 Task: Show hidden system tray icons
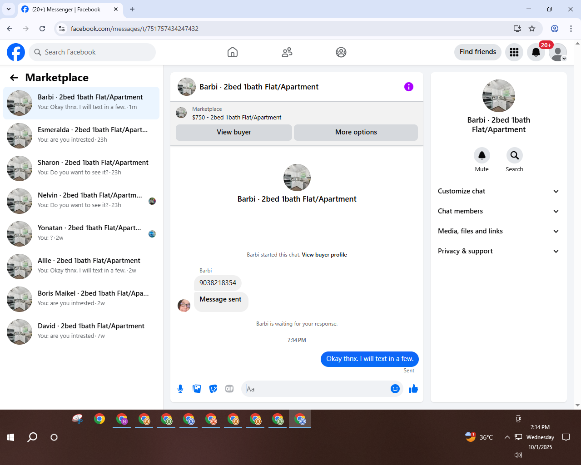pos(507,437)
